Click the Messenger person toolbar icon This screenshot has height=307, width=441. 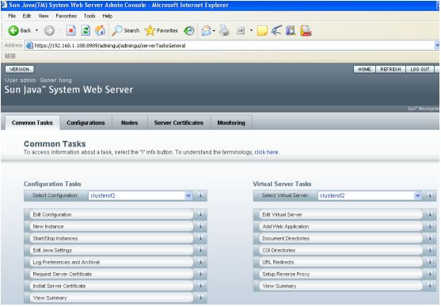pos(306,30)
